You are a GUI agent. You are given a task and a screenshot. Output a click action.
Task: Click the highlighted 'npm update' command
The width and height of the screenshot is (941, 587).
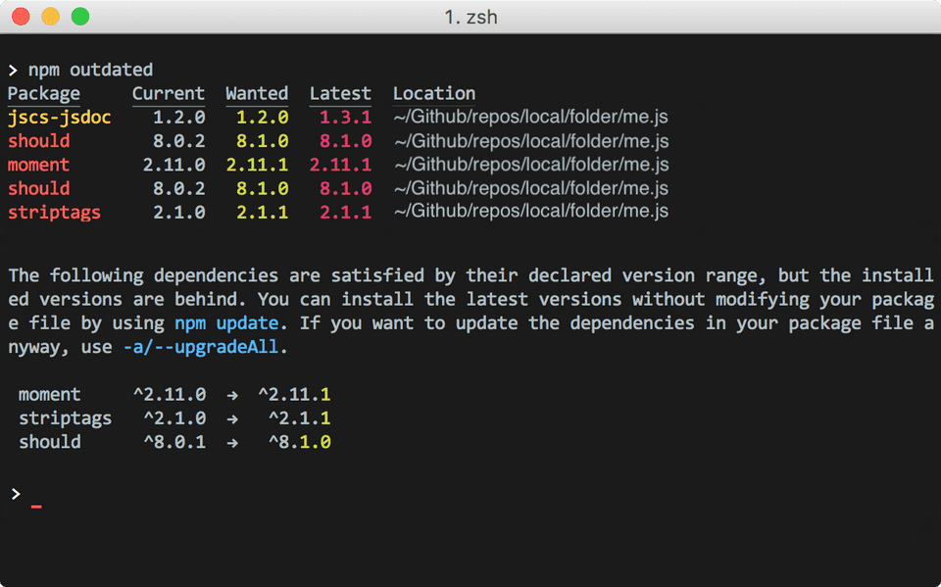pyautogui.click(x=231, y=322)
